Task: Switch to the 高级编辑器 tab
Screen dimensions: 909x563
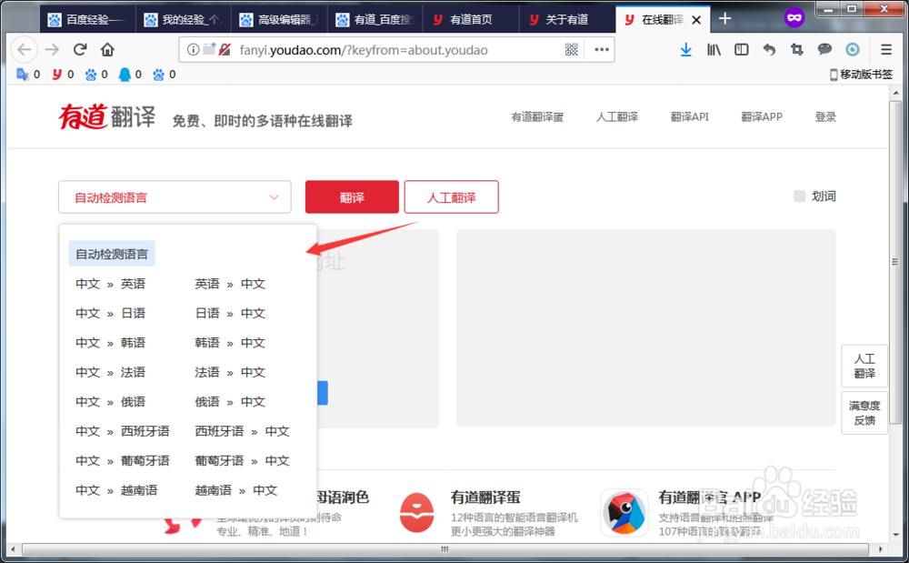Action: click(279, 20)
